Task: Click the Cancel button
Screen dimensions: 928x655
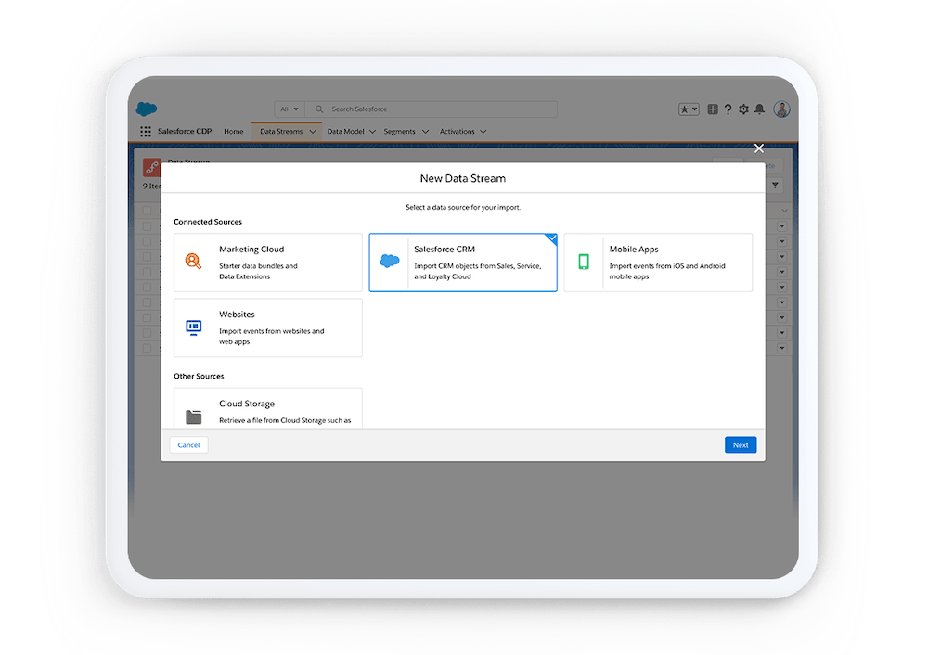Action: click(188, 445)
